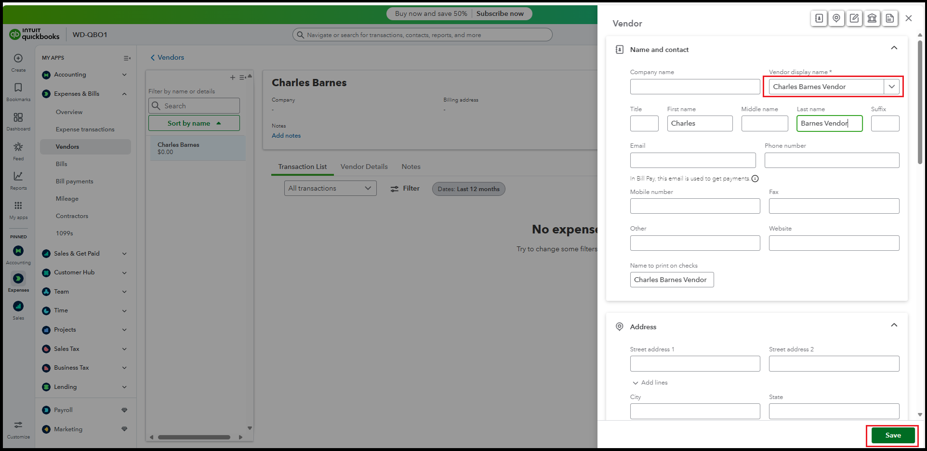Open the All transactions dropdown
Screen dimensions: 927x451
tap(330, 188)
